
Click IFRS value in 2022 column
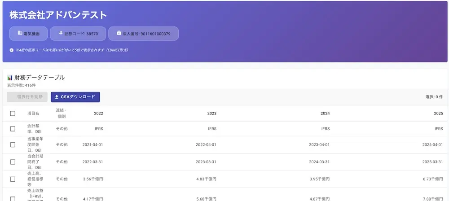coord(99,129)
